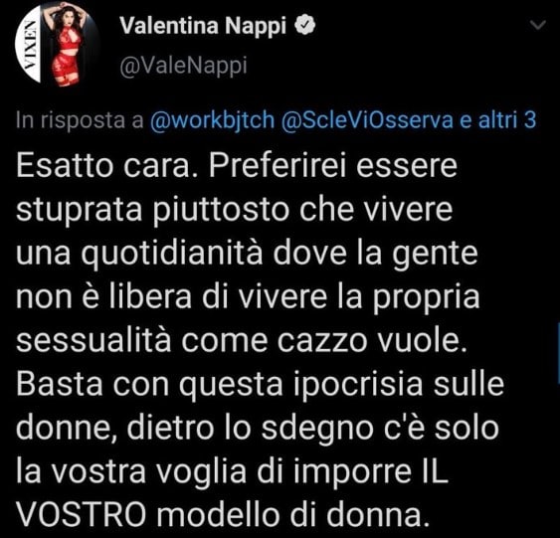The width and height of the screenshot is (560, 538).
Task: Open the tweet options chevron menu
Action: click(538, 25)
